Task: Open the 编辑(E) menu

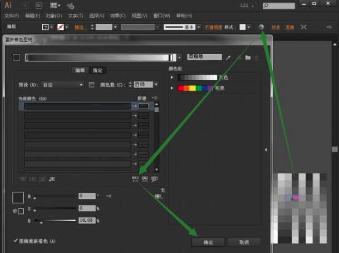Action: [x=32, y=16]
